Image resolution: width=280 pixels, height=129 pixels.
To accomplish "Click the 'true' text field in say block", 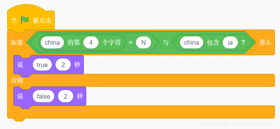I will 42,65.
